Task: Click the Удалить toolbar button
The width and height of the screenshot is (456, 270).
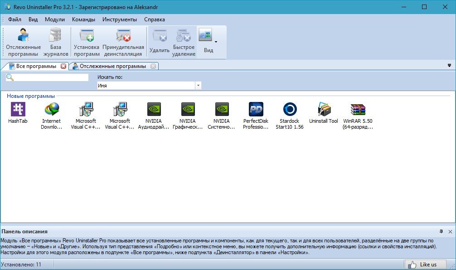Action: pyautogui.click(x=160, y=43)
